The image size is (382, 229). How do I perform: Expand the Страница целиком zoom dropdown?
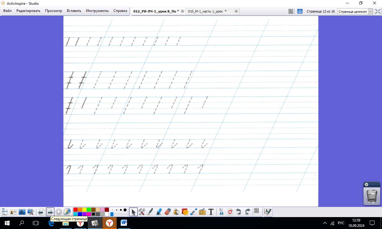[370, 11]
